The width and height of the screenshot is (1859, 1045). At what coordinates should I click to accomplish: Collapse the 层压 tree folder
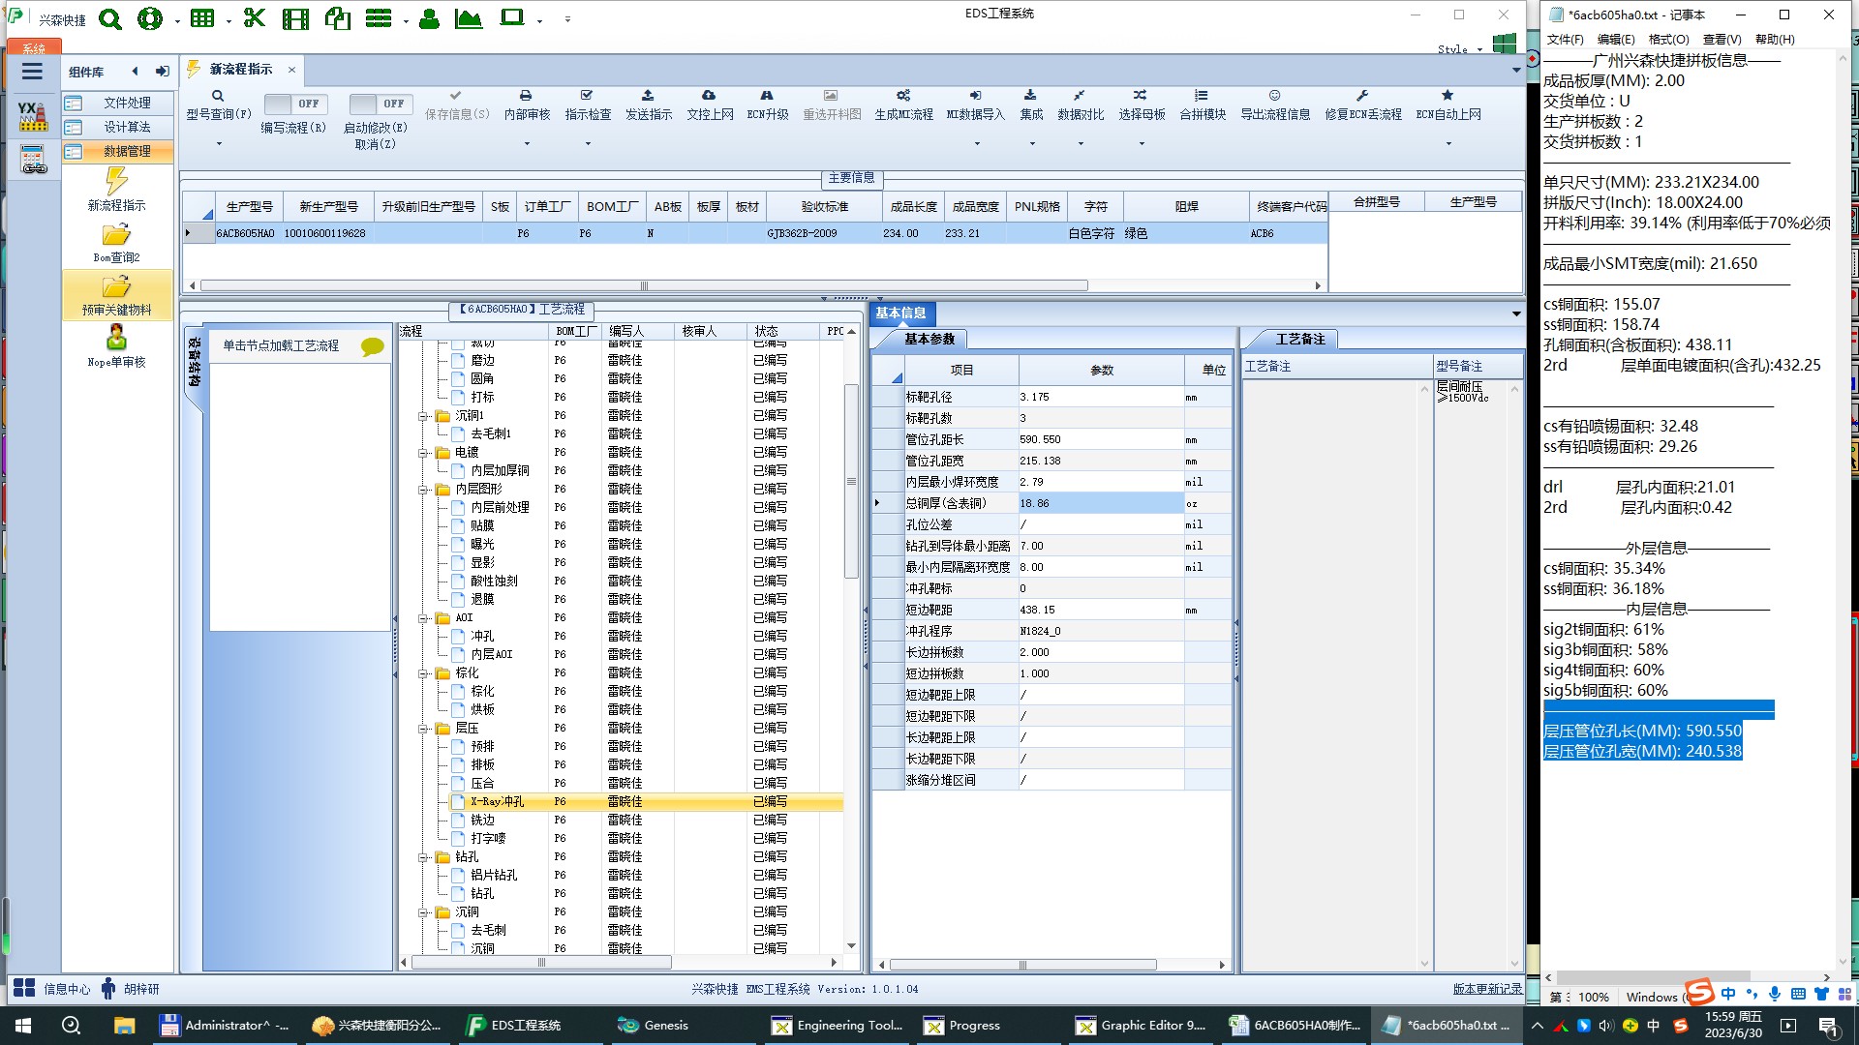pos(423,729)
